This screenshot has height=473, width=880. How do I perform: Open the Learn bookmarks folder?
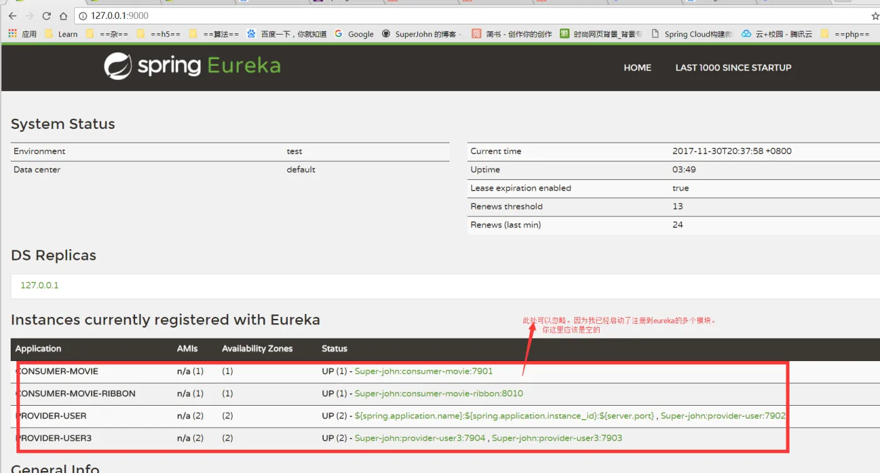(x=61, y=34)
